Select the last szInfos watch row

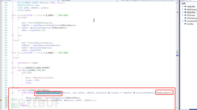(189, 24)
